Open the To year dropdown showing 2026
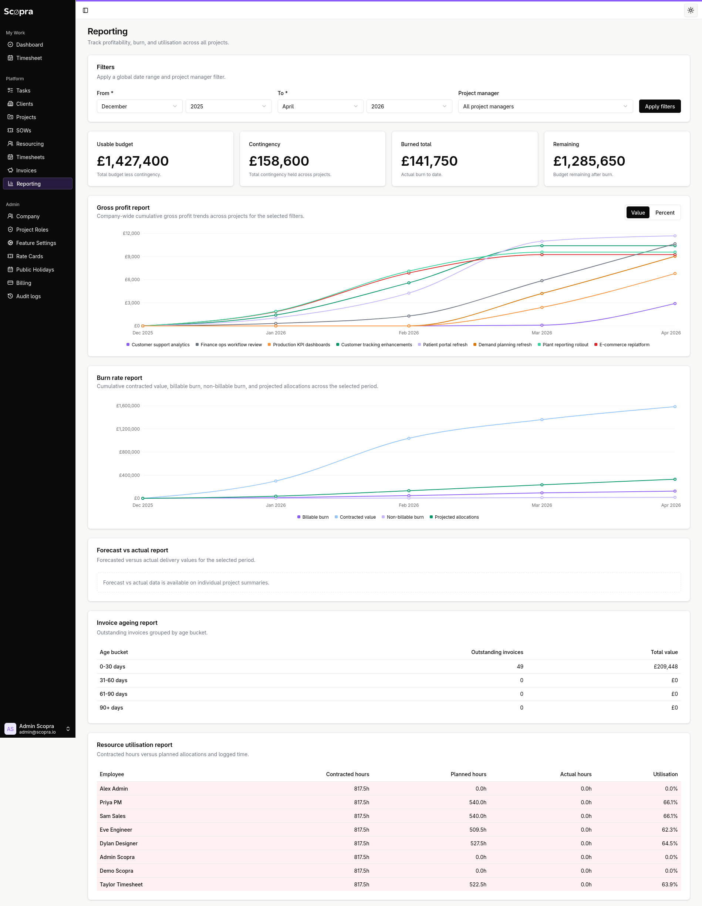The width and height of the screenshot is (702, 906). [409, 106]
